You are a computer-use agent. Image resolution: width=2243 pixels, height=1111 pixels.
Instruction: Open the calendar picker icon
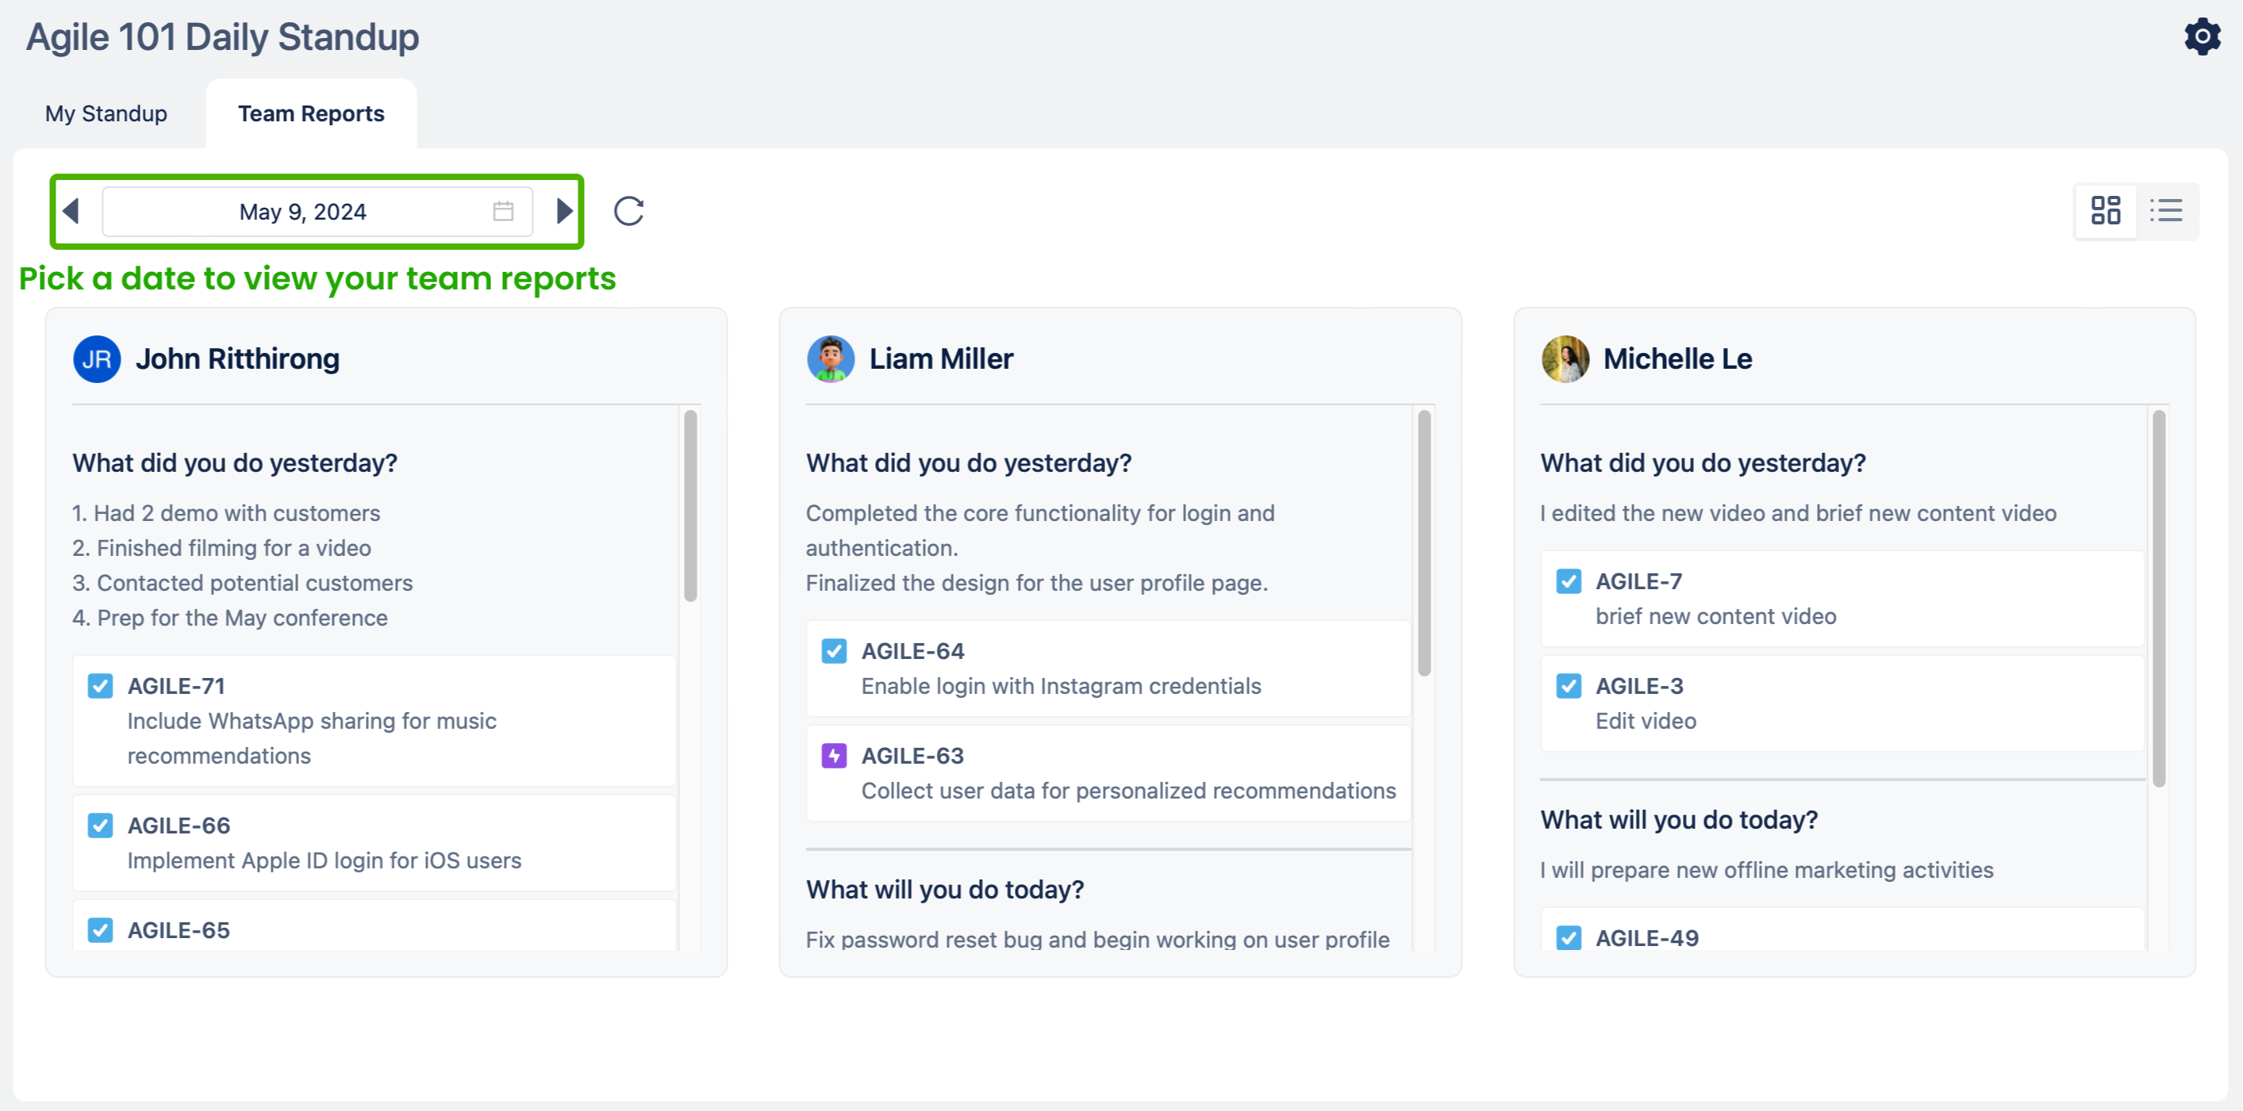click(x=502, y=212)
